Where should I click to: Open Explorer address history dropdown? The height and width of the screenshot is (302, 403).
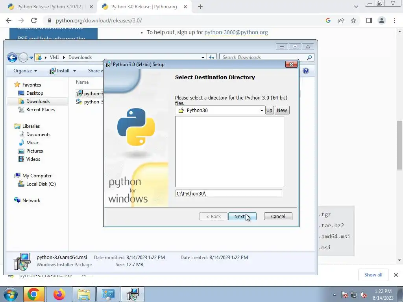(203, 57)
